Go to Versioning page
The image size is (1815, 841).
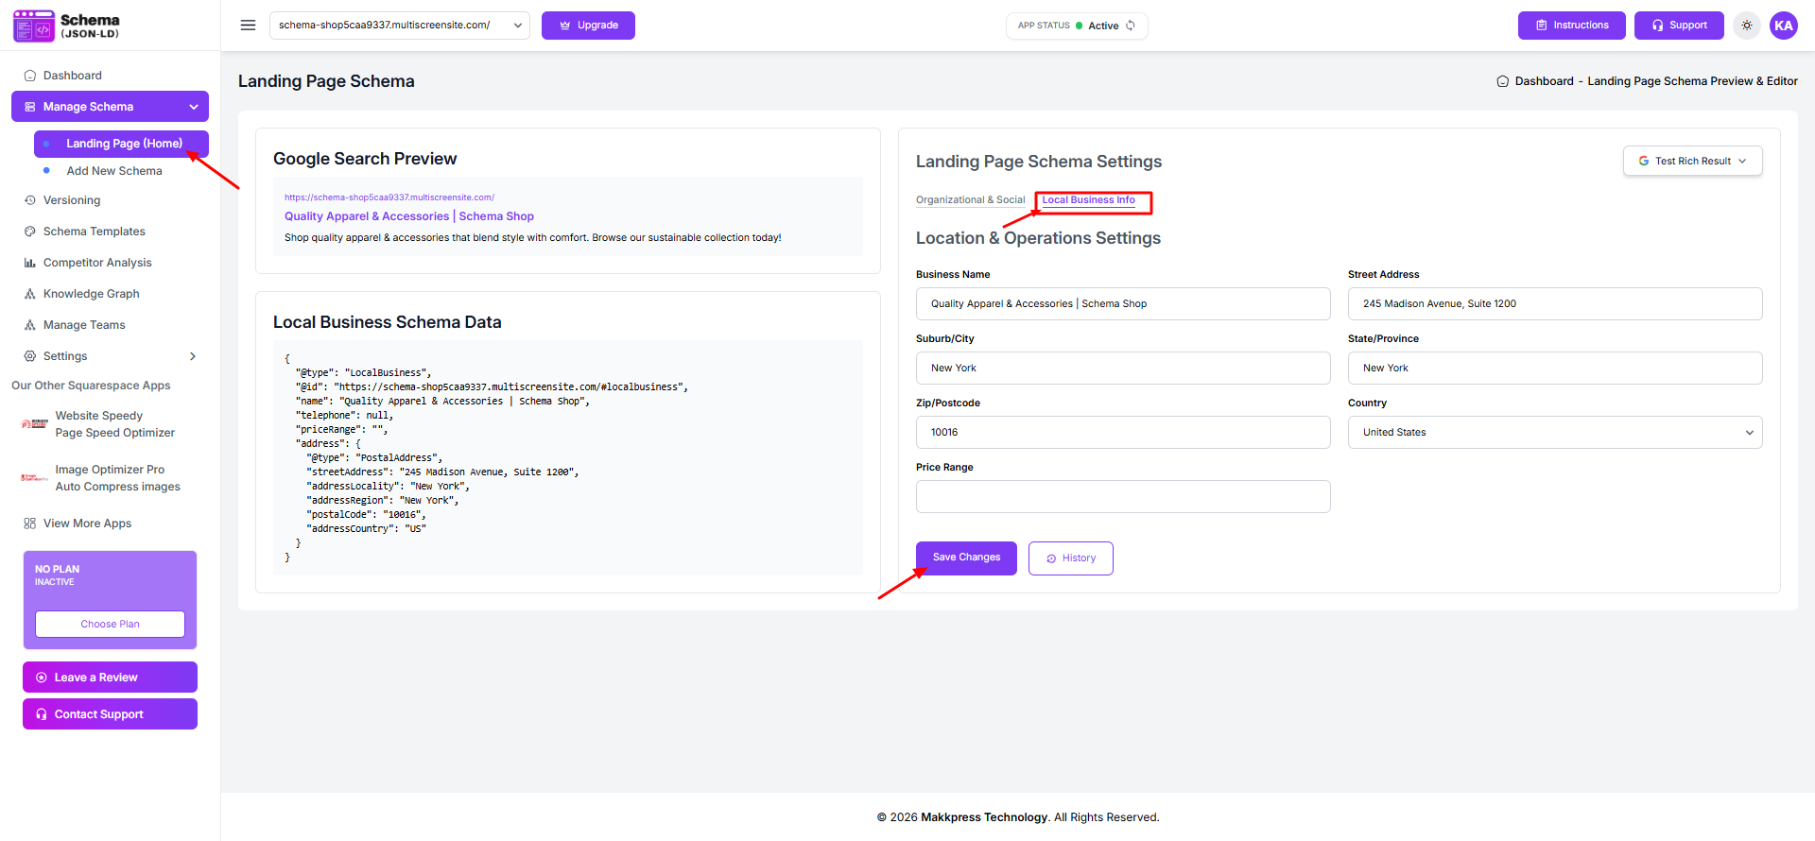click(x=71, y=200)
